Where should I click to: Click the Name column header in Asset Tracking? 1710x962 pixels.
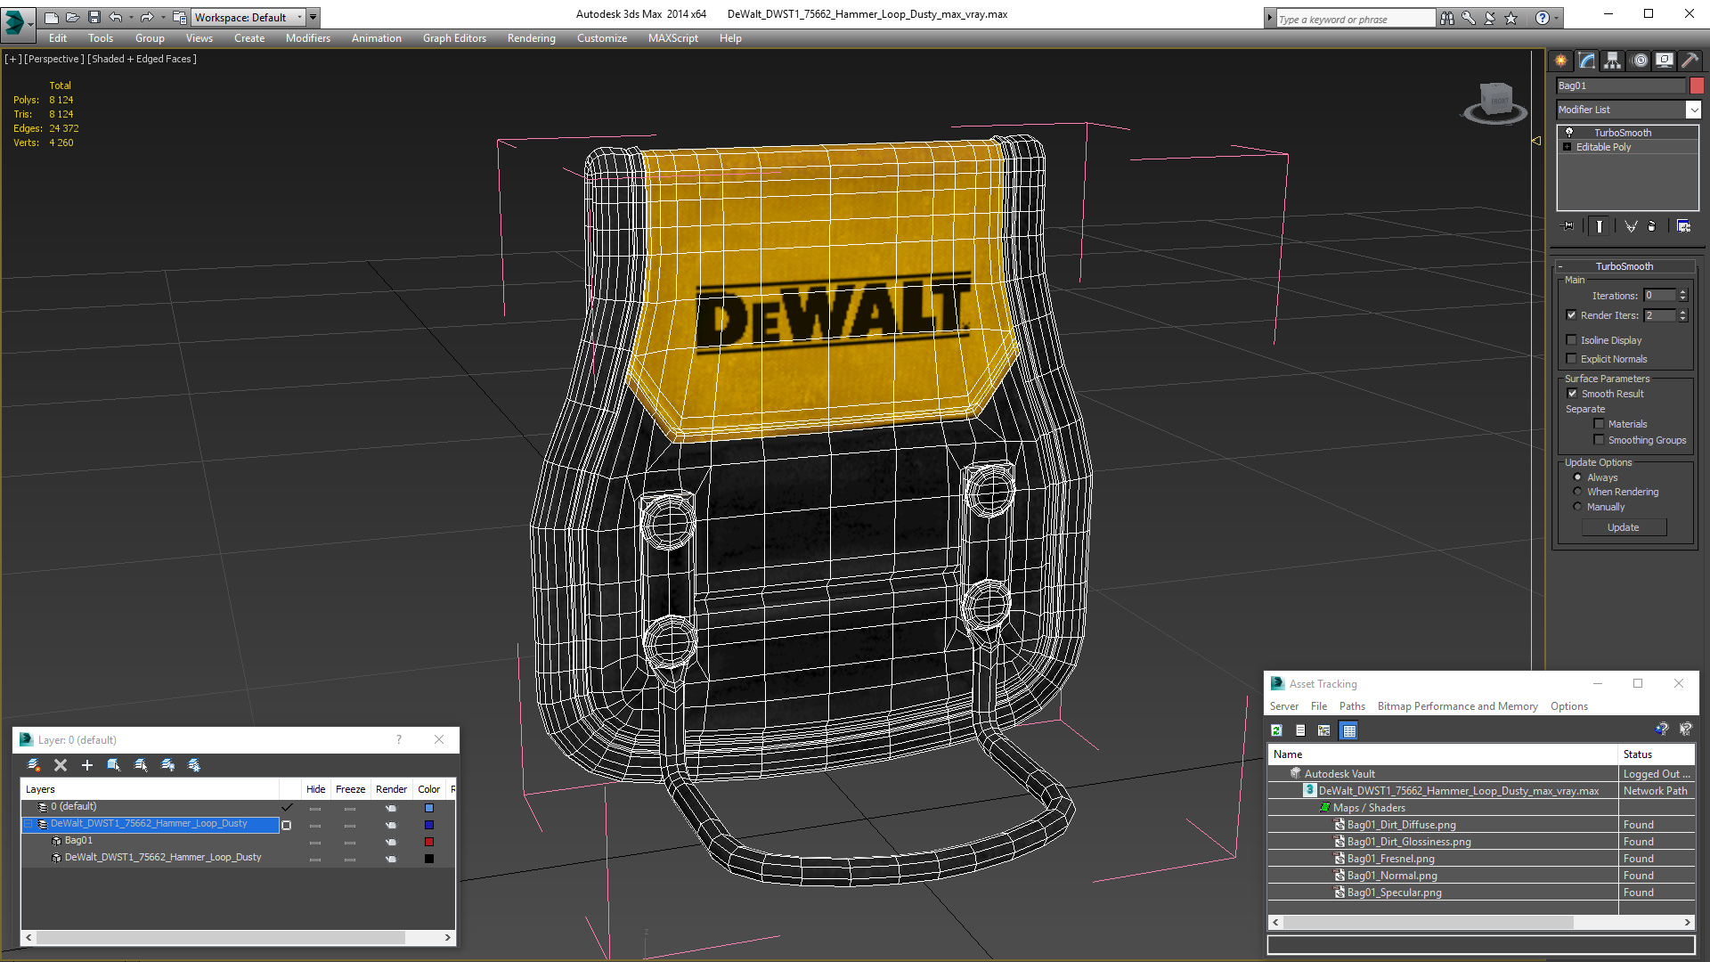coord(1443,754)
